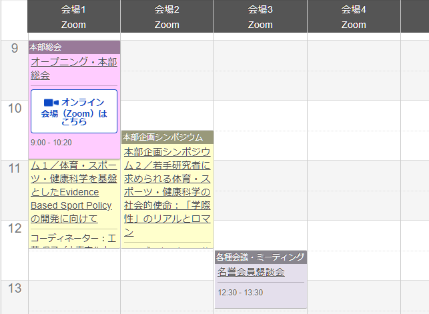Click the video camera icon in Zoom button
The height and width of the screenshot is (314, 429).
click(x=51, y=103)
